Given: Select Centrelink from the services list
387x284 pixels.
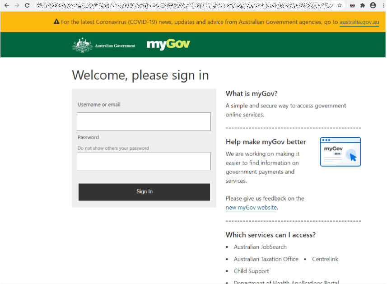Looking at the screenshot, I should click(325, 259).
